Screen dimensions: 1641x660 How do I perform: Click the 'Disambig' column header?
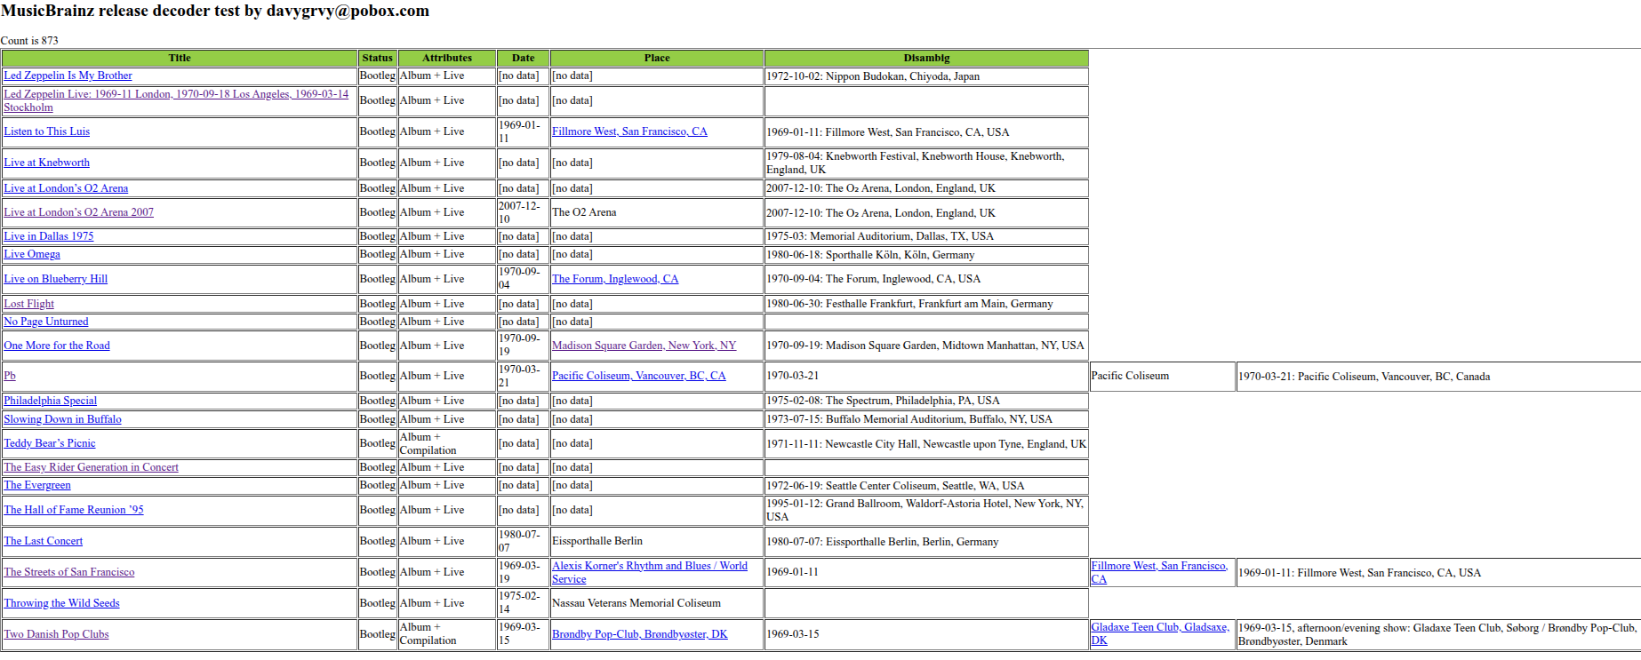point(926,58)
